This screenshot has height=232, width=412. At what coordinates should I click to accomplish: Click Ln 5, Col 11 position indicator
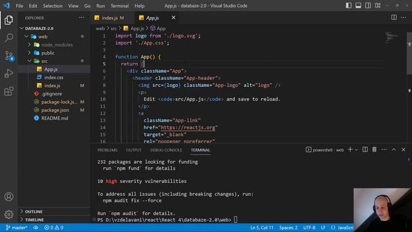tap(262, 227)
